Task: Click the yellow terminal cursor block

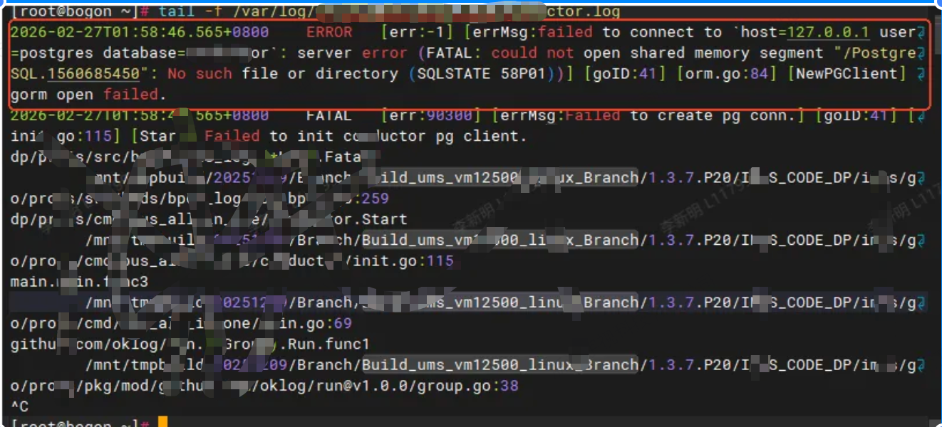Action: pyautogui.click(x=162, y=423)
